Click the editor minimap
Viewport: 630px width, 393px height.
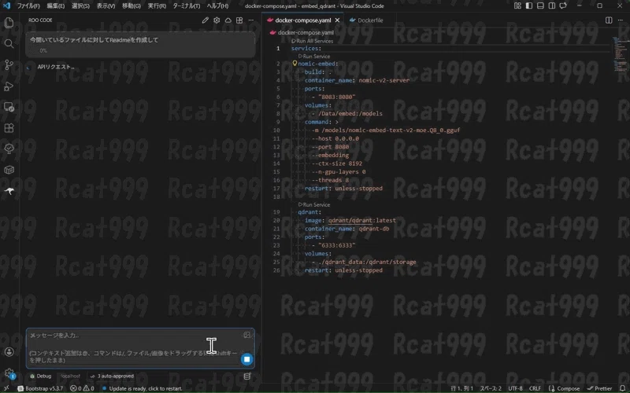[x=620, y=54]
